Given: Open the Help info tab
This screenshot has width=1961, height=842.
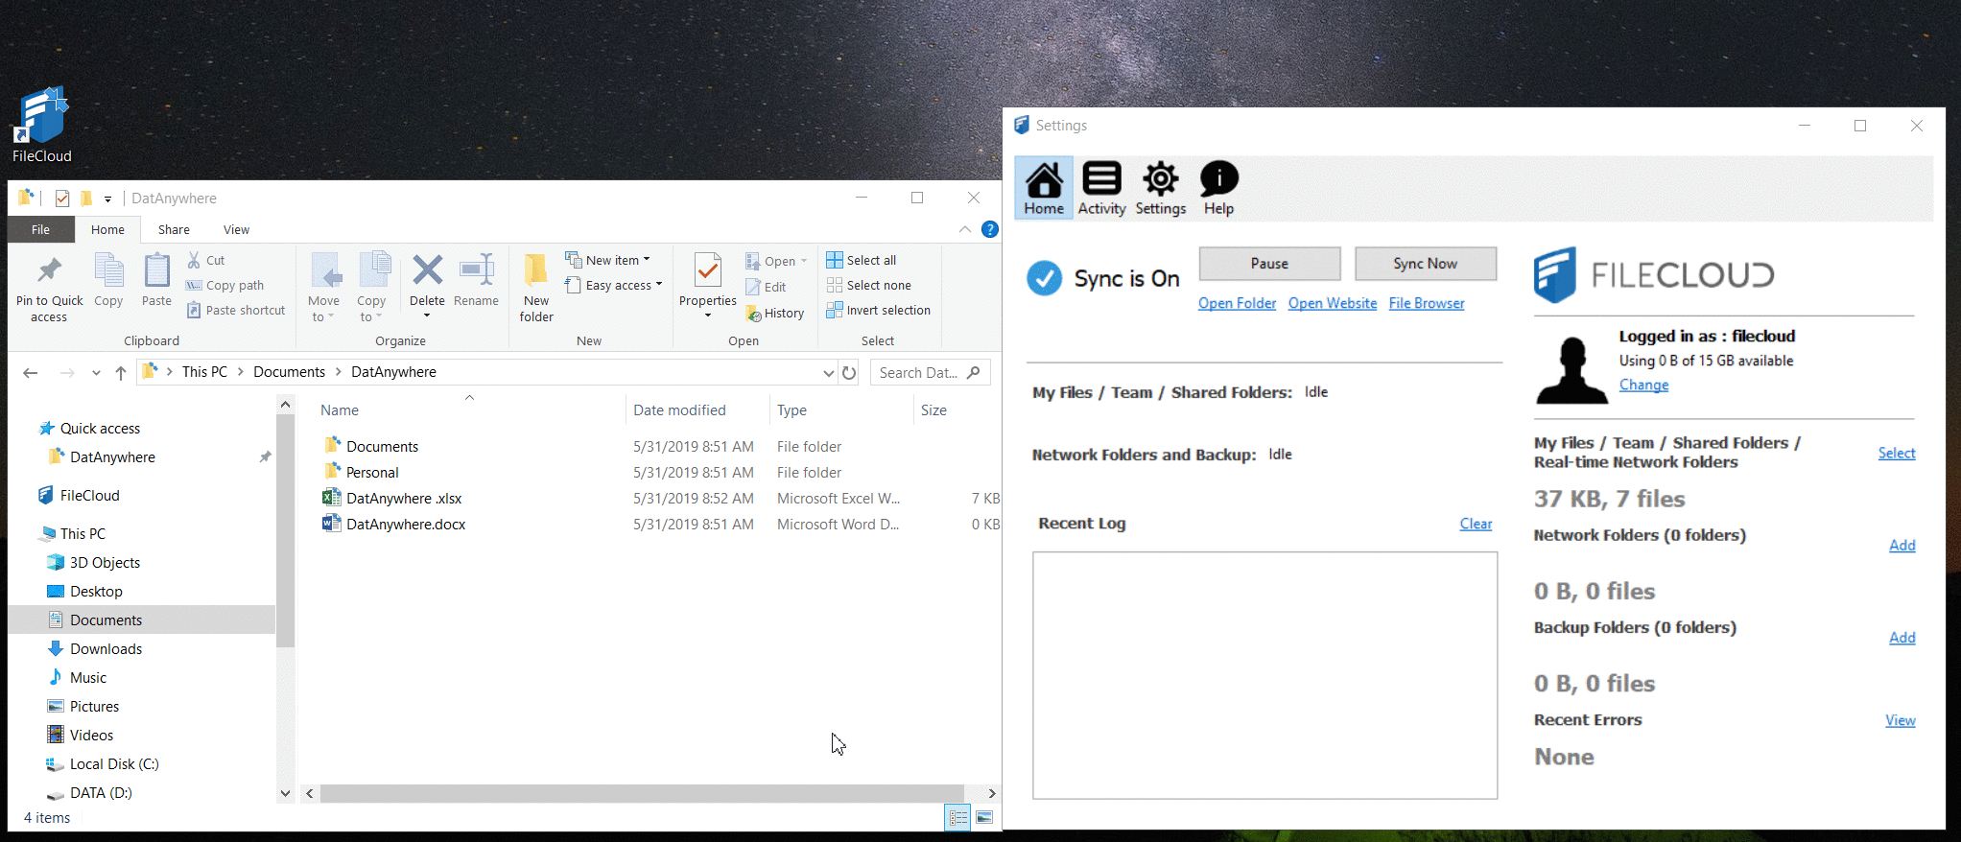Looking at the screenshot, I should [x=1218, y=188].
